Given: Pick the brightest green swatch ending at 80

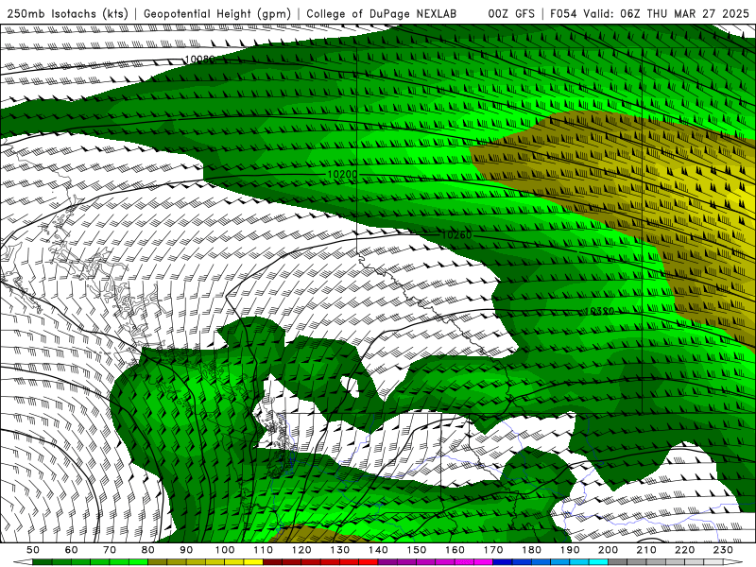Looking at the screenshot, I should point(138,562).
